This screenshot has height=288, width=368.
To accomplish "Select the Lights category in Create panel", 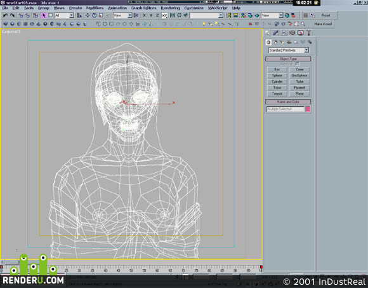I will click(282, 43).
